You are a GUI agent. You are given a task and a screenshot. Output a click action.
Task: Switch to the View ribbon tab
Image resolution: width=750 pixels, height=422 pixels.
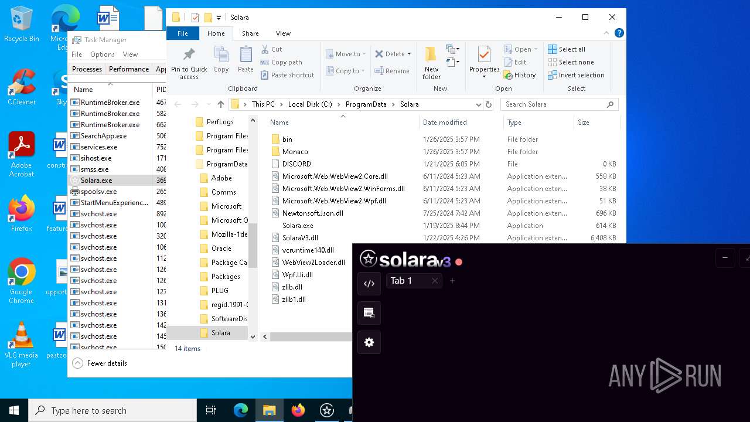tap(283, 33)
